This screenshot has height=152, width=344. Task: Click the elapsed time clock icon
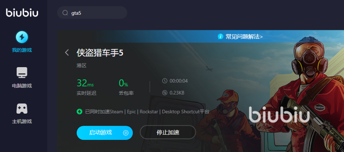point(164,81)
